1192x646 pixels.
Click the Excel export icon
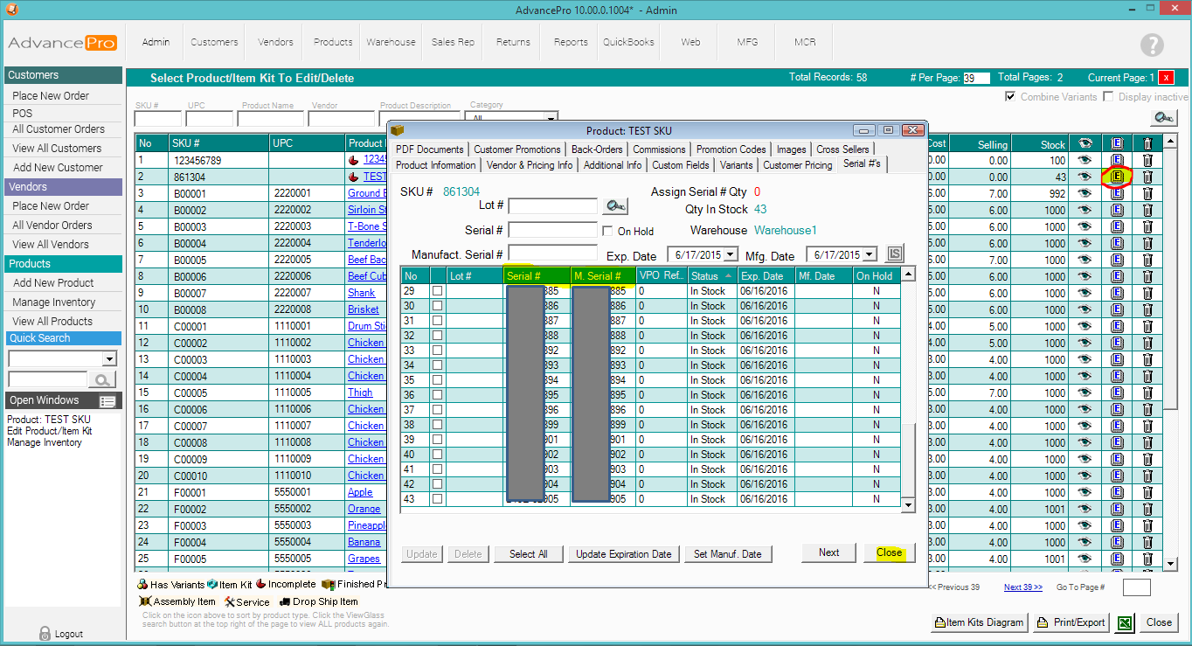tap(1126, 622)
